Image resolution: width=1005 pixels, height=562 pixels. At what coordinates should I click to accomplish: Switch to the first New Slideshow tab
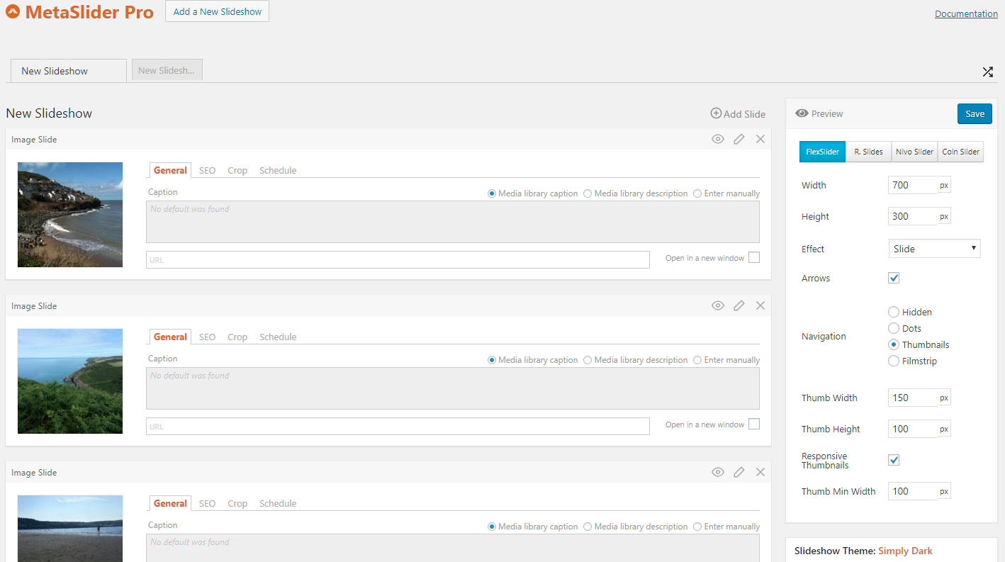[x=69, y=71]
